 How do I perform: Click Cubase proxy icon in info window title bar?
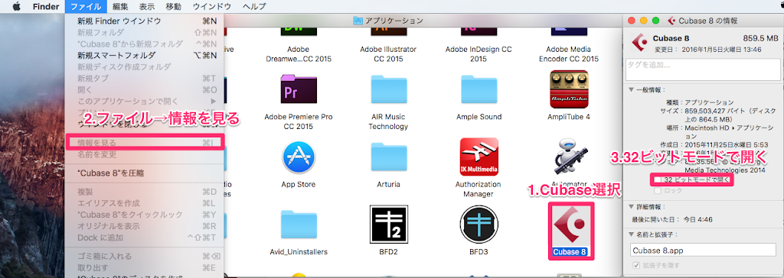coord(671,21)
